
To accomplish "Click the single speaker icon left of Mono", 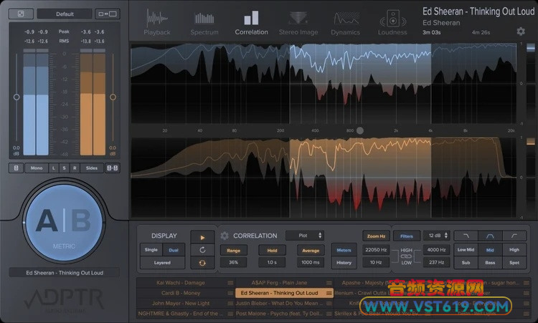I will [x=16, y=168].
